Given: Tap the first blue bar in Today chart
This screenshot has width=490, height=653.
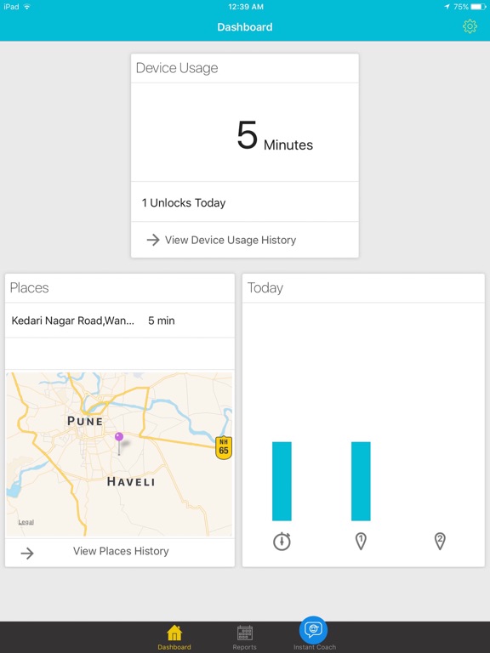Looking at the screenshot, I should pos(282,481).
